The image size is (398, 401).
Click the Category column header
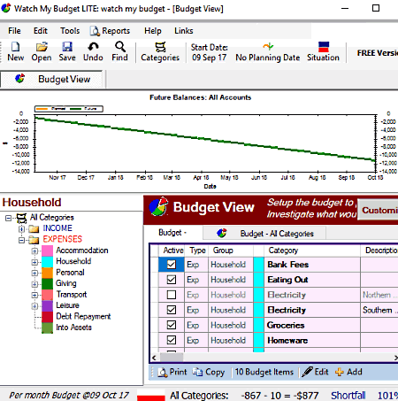point(312,251)
